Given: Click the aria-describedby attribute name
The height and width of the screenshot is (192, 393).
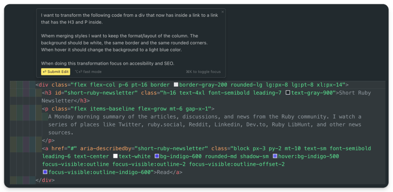Looking at the screenshot, I should coord(106,148).
